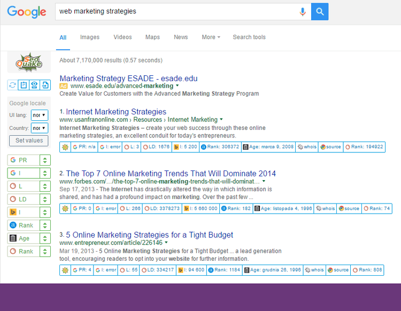Click Bing I: 5 200 parameter
This screenshot has width=401, height=311.
tap(186, 147)
